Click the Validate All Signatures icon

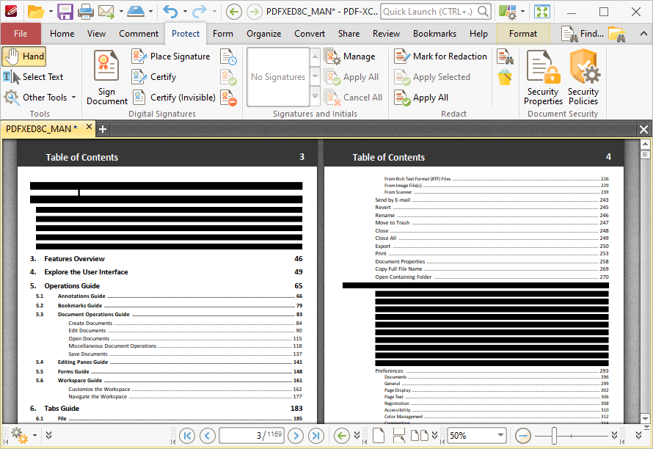coord(229,77)
